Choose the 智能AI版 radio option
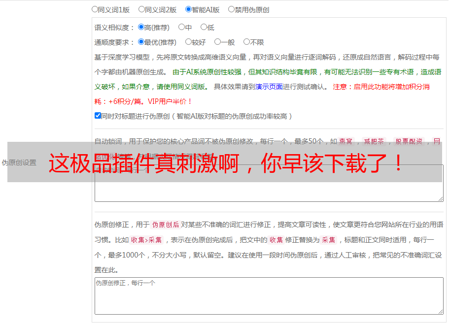 pyautogui.click(x=188, y=9)
